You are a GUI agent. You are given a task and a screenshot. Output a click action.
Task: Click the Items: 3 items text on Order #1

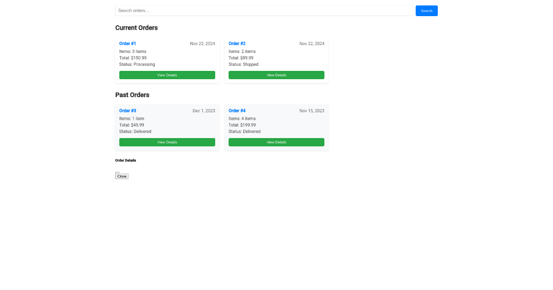[133, 51]
